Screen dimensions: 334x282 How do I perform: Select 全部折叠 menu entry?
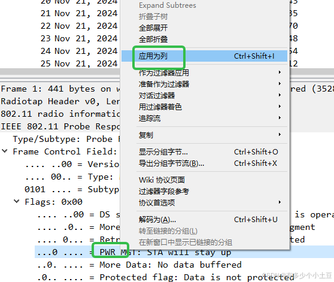click(x=204, y=39)
